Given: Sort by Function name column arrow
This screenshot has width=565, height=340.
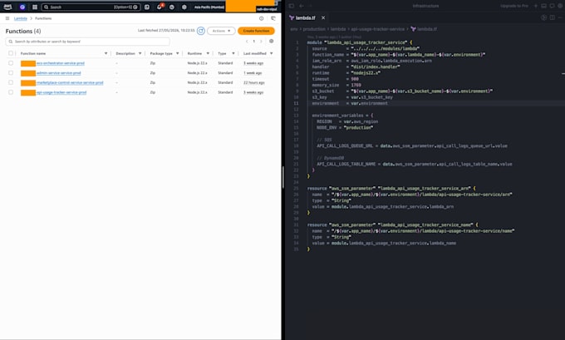Looking at the screenshot, I should (x=106, y=53).
